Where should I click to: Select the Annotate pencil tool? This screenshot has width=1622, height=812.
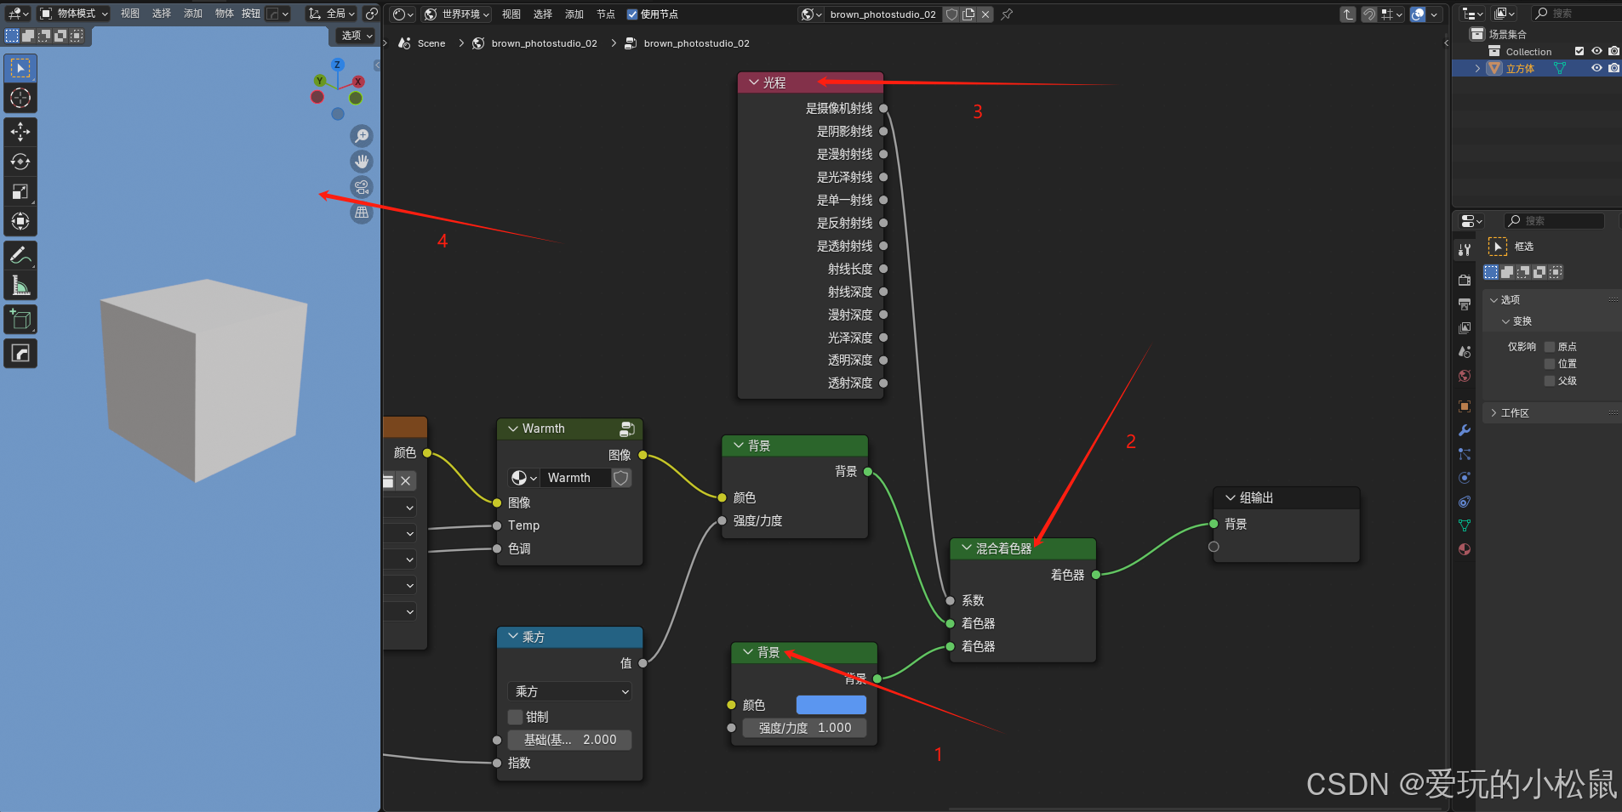tap(20, 255)
